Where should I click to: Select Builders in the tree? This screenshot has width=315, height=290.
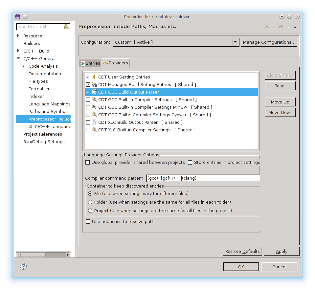coord(32,43)
